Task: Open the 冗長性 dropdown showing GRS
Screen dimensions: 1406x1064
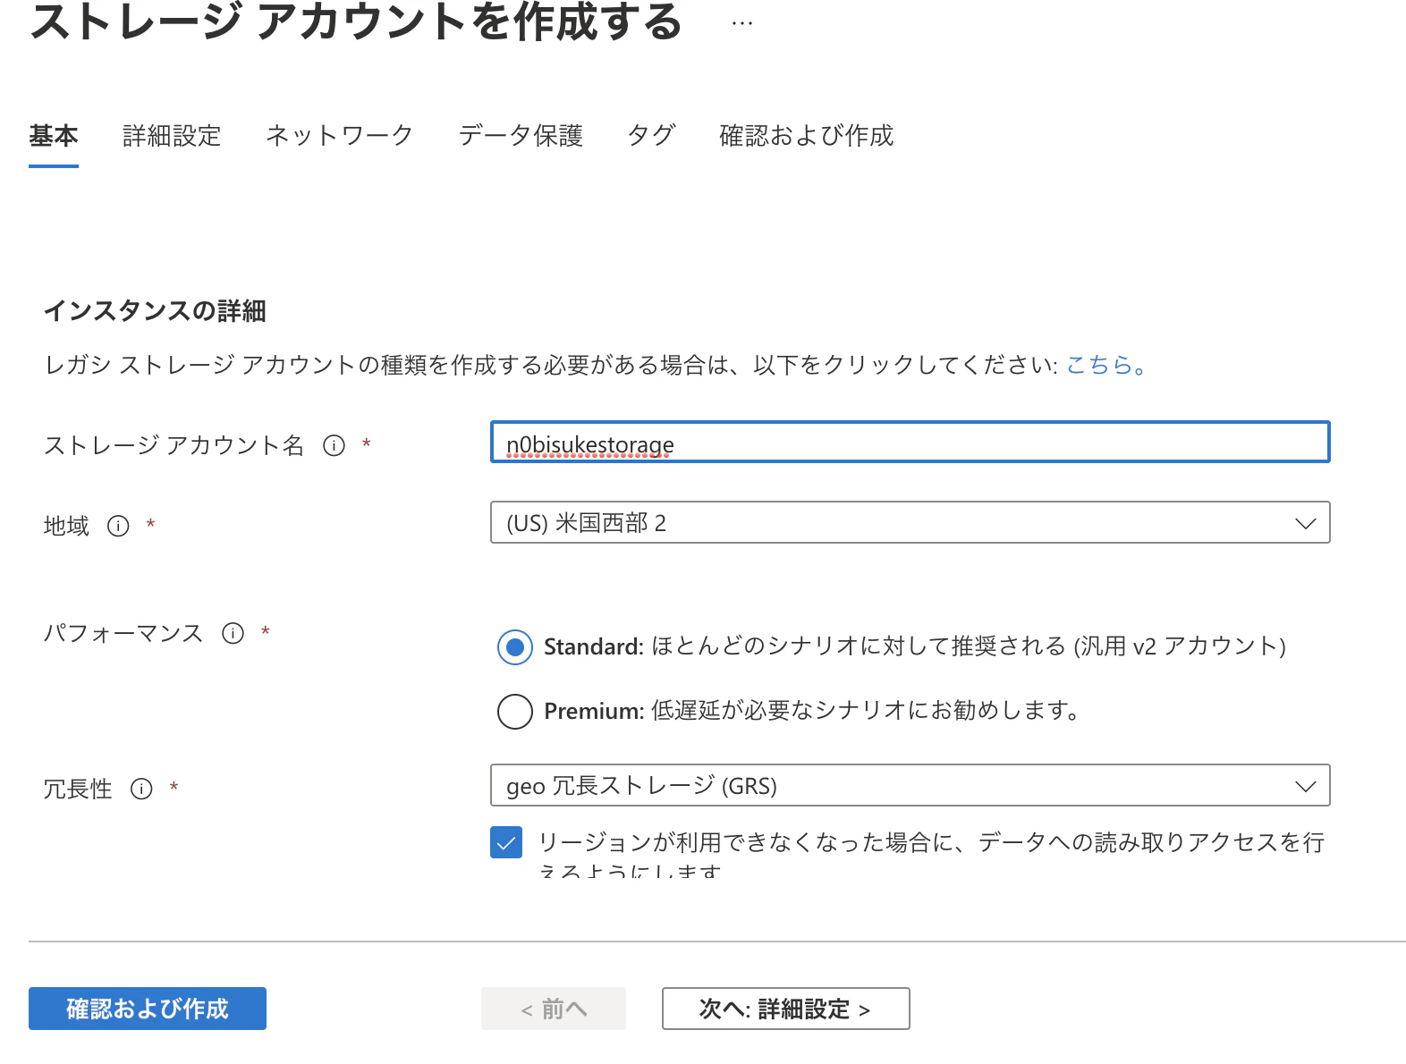Action: (910, 785)
